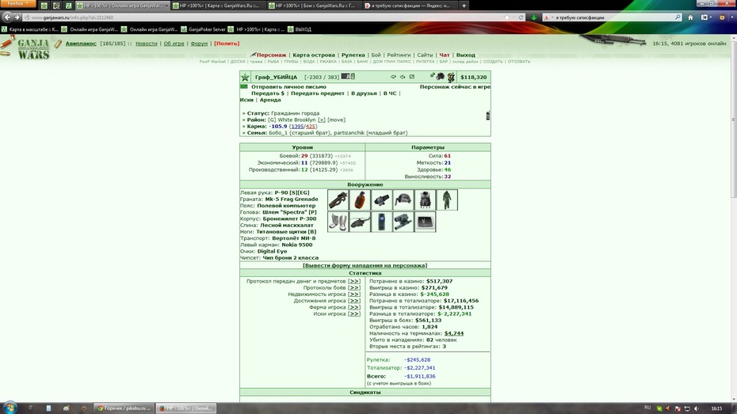Screen dimensions: 737x414
Task: Click the Mk-5 Frag Grenade icon
Action: pos(360,200)
